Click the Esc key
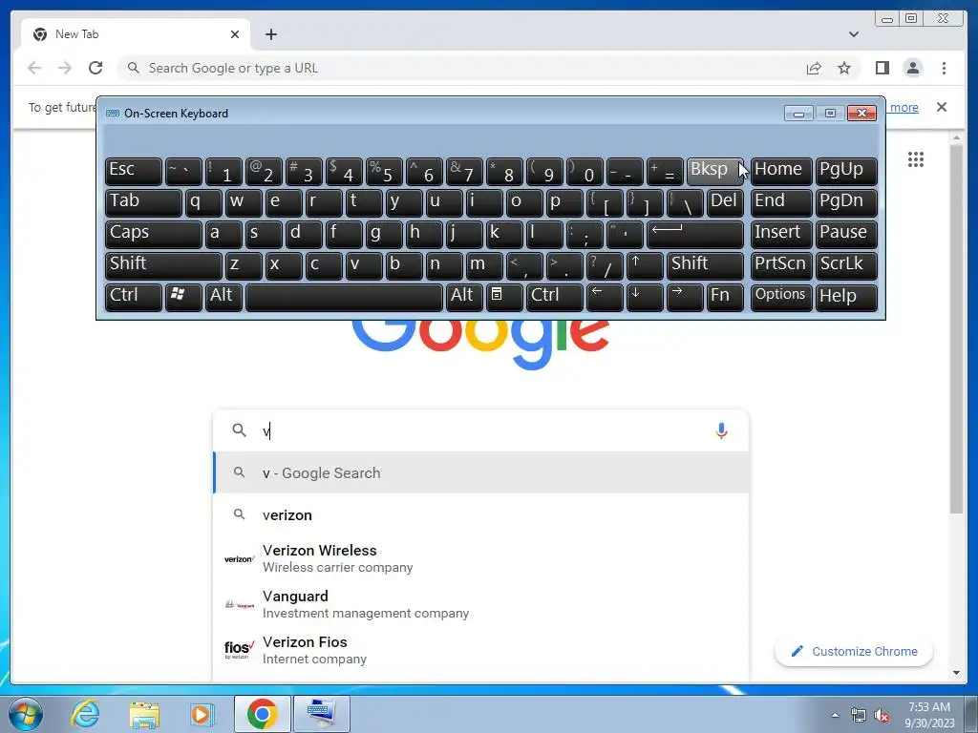The image size is (978, 733). coord(134,171)
